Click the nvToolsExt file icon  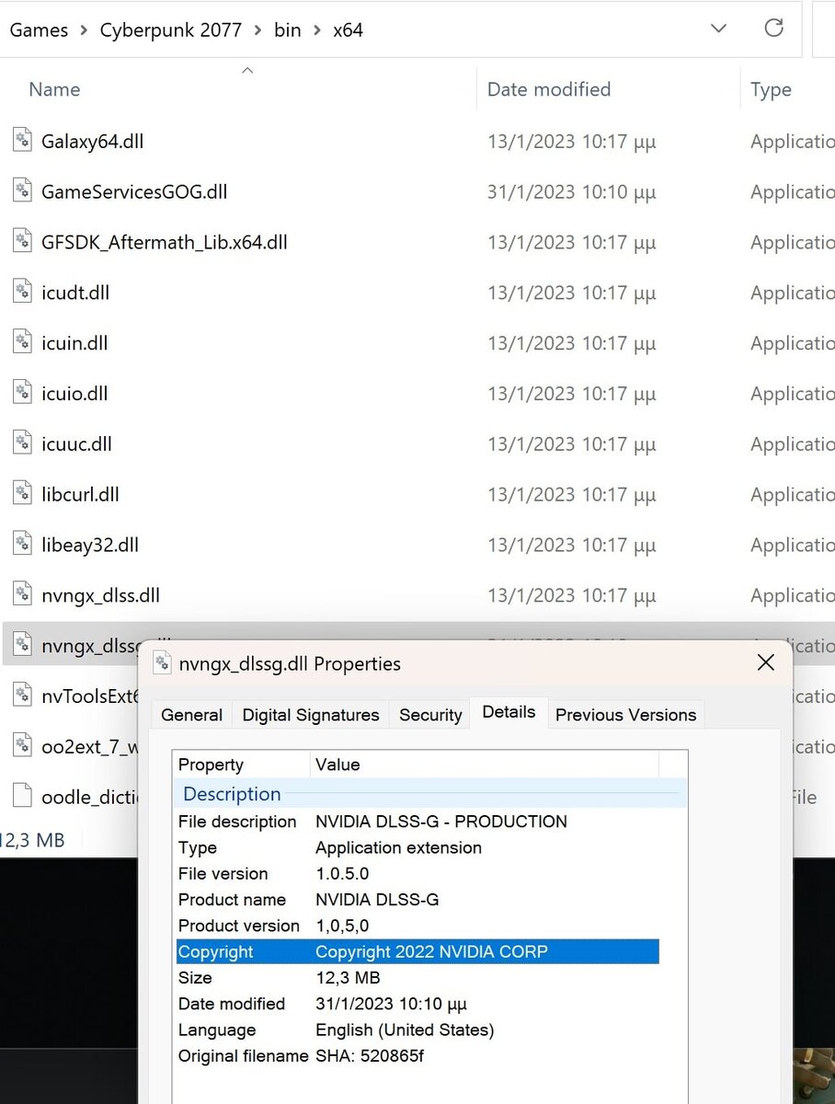click(x=23, y=696)
